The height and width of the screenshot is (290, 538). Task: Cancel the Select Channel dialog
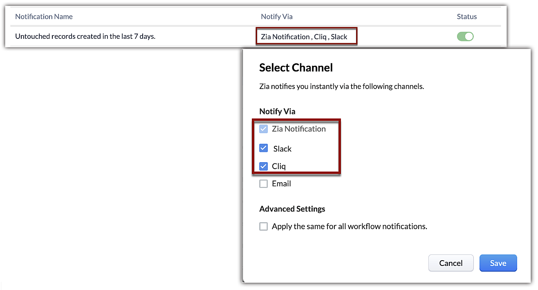pyautogui.click(x=451, y=263)
